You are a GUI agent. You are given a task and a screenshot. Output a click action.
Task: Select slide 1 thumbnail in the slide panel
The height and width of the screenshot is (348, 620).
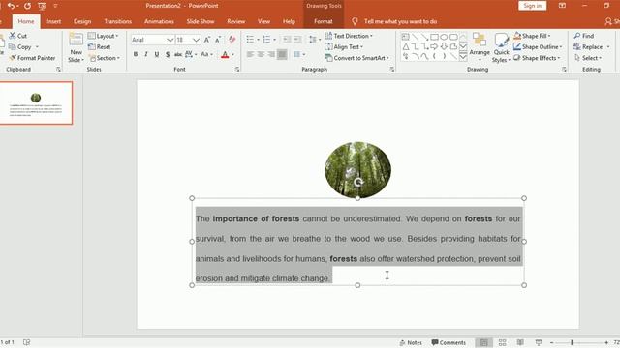pos(36,103)
